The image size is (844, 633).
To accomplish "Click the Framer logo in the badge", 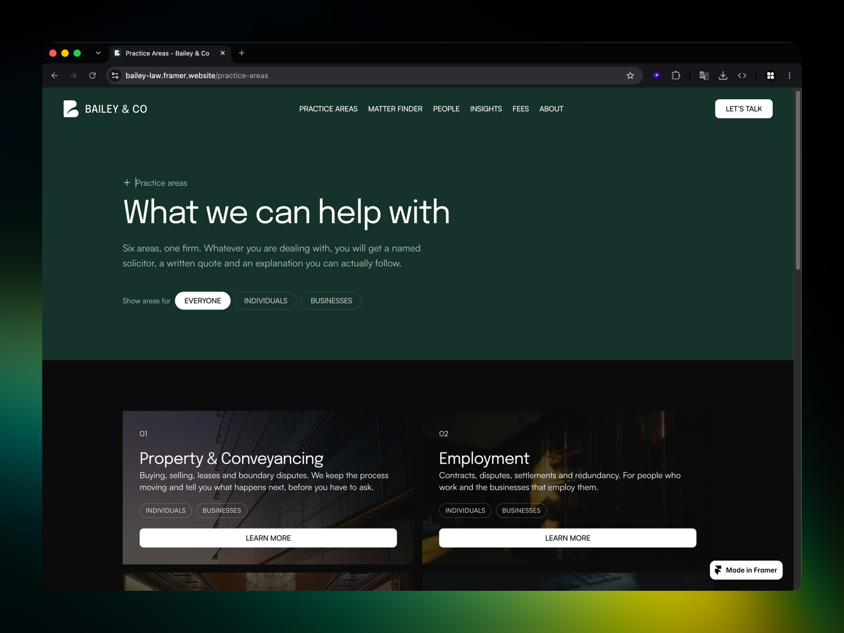I will 718,570.
